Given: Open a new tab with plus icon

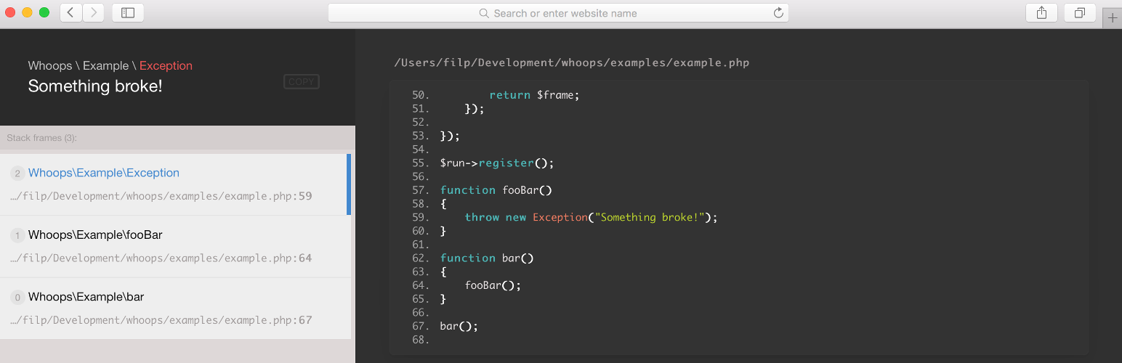Looking at the screenshot, I should [1113, 18].
